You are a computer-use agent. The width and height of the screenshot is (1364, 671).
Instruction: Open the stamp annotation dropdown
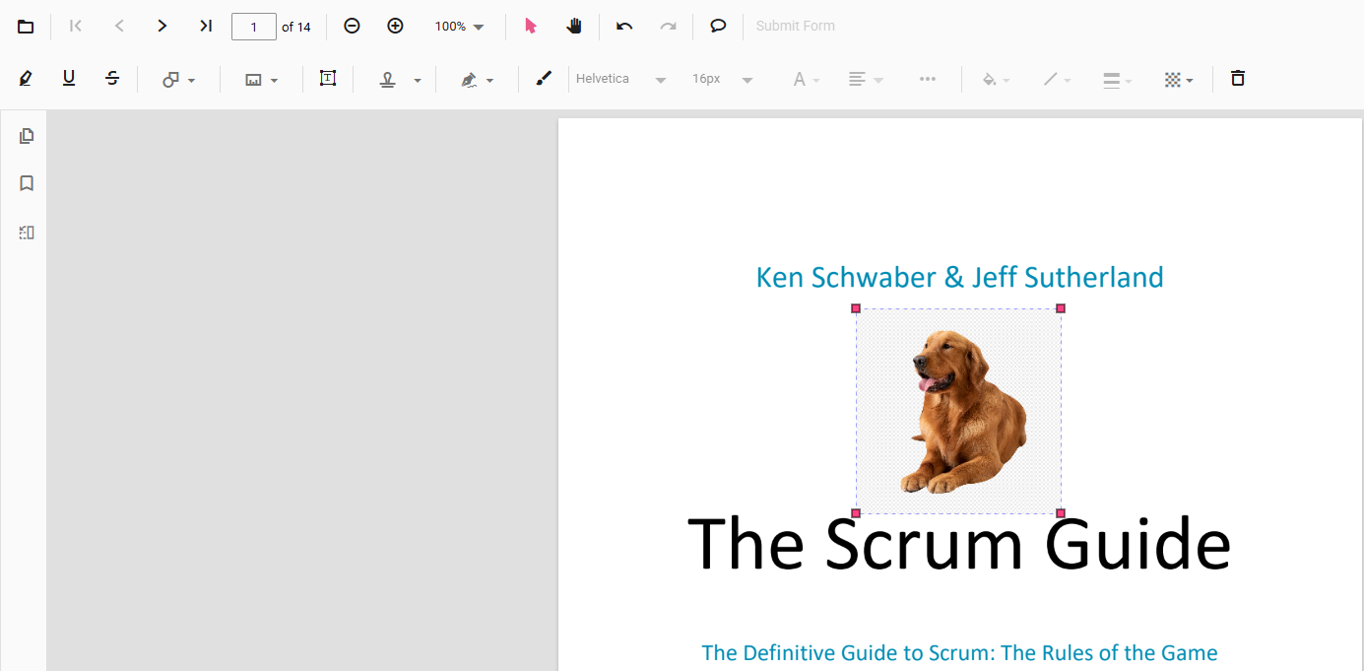point(401,80)
